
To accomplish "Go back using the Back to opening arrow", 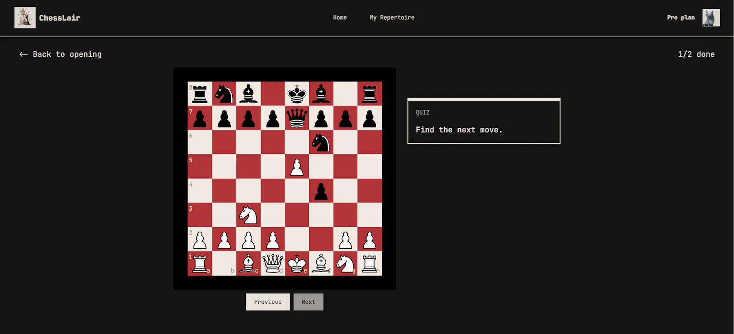I will [x=23, y=54].
